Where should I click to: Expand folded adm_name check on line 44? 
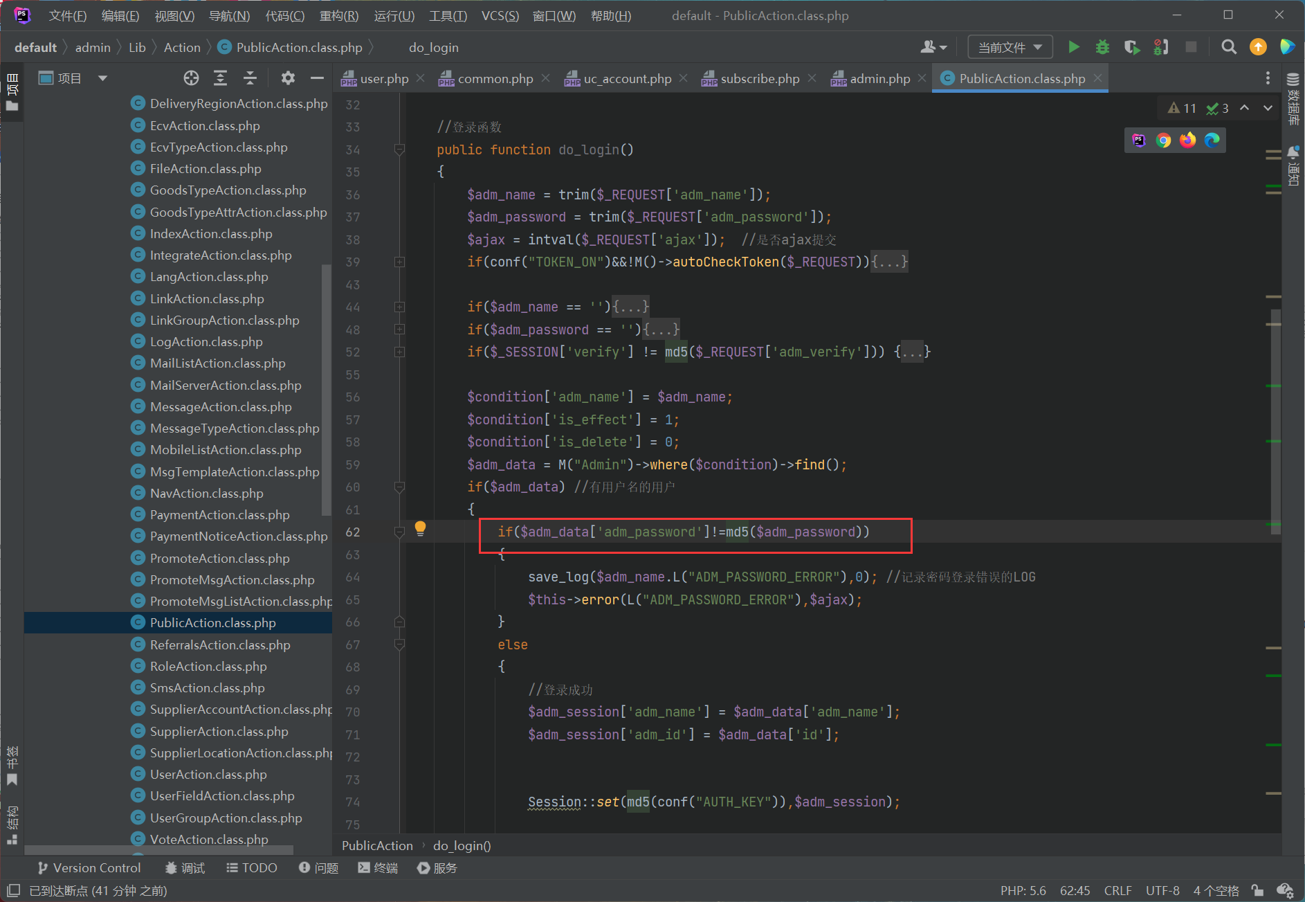point(399,307)
